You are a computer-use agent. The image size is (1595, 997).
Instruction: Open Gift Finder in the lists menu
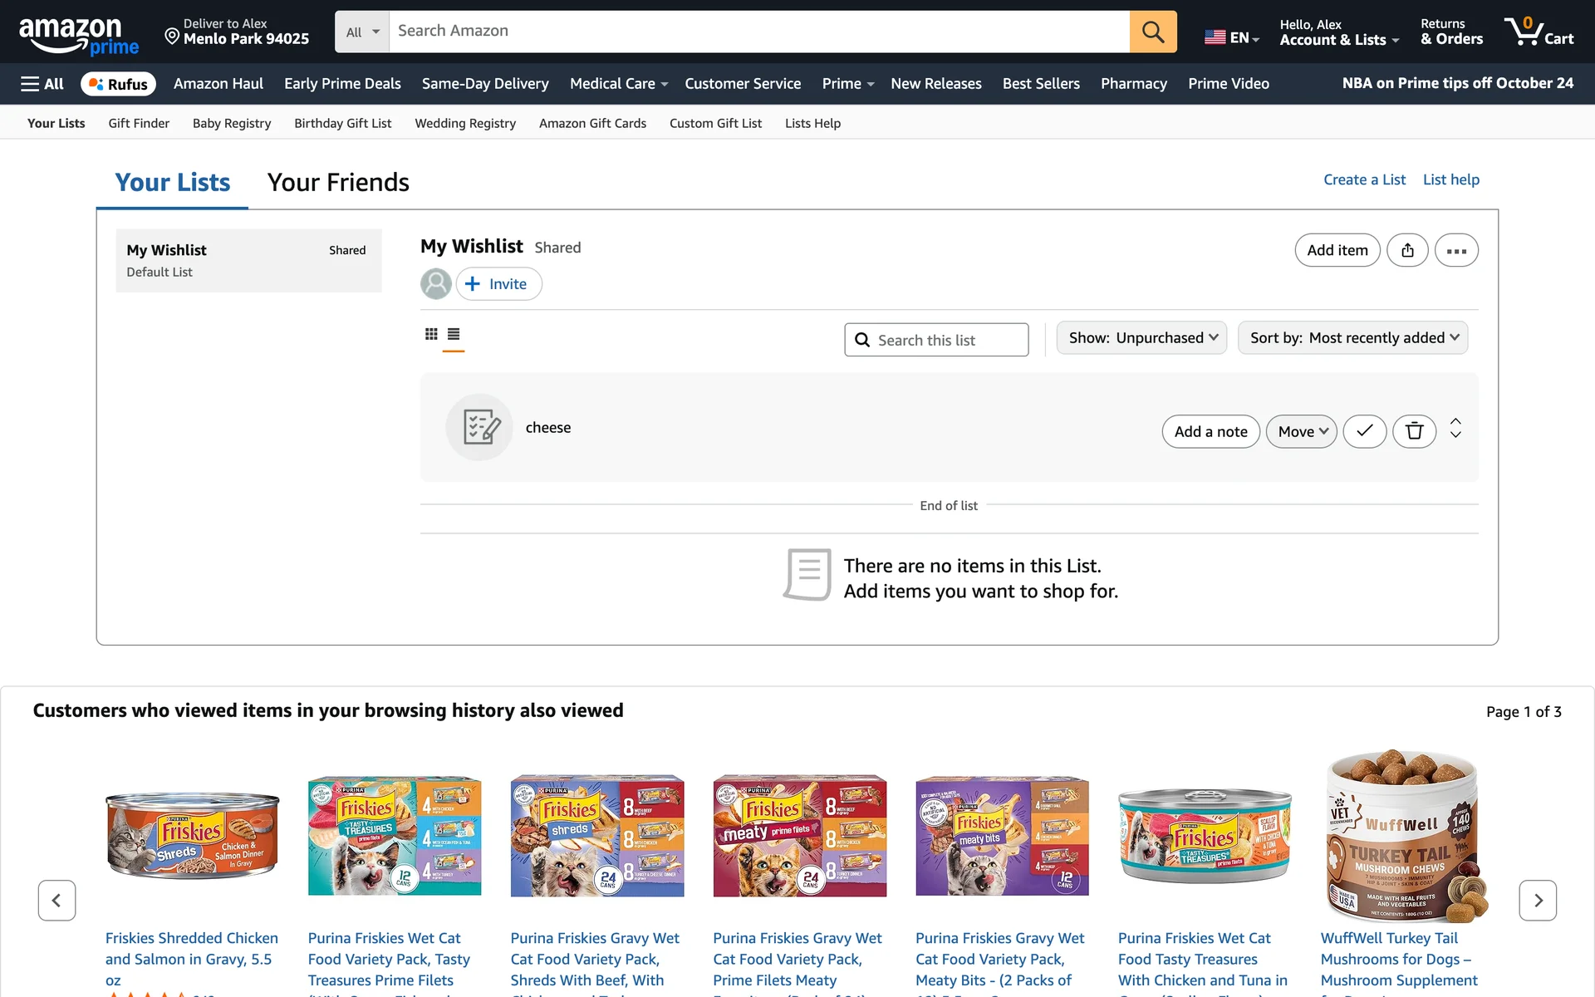[x=139, y=123]
